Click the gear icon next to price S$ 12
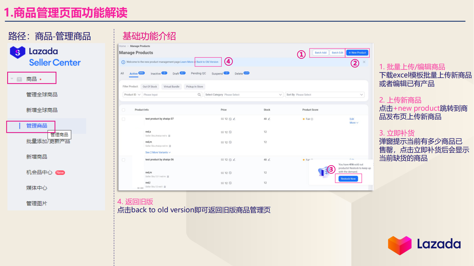 coord(230,119)
